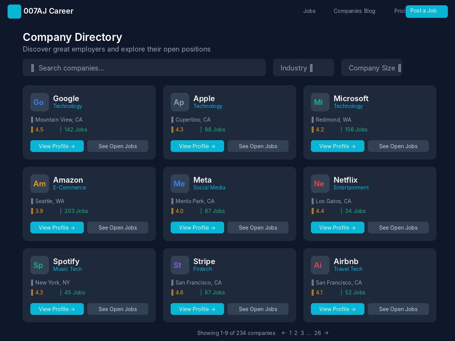Click the 34 Jobs count on Netflix card
The image size is (455, 341).
coord(355,211)
